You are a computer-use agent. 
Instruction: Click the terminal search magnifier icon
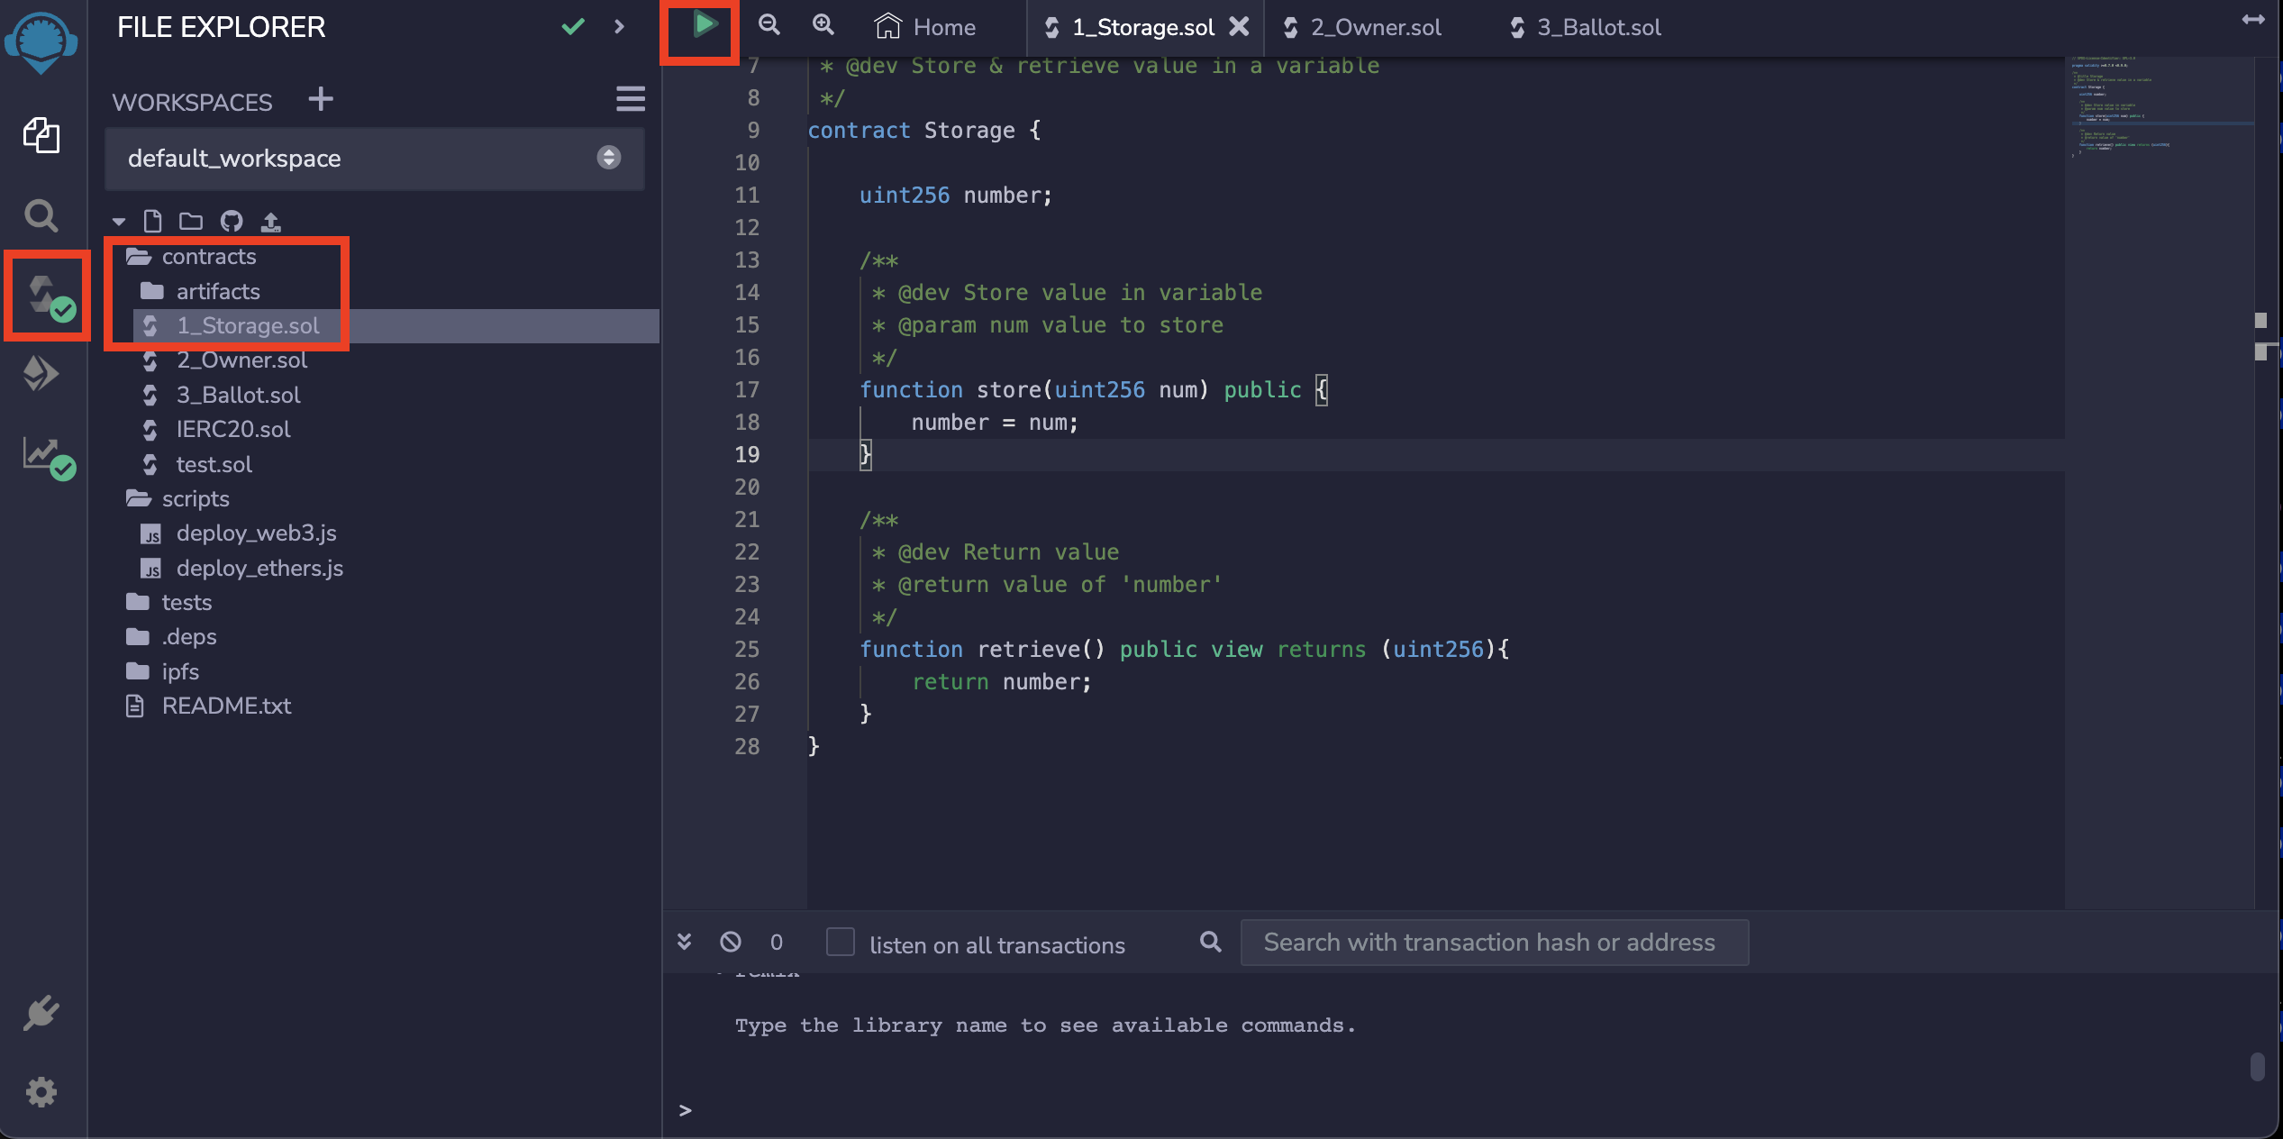pyautogui.click(x=1211, y=943)
